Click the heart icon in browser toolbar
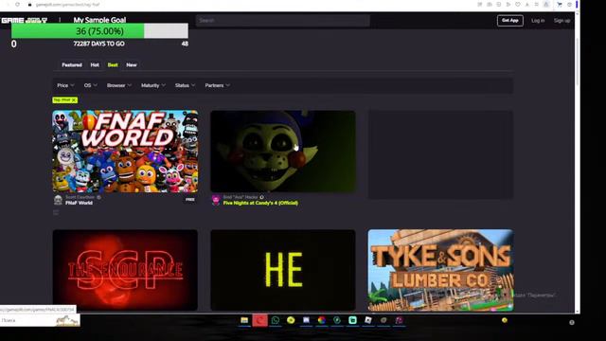The image size is (606, 341). tap(518, 4)
